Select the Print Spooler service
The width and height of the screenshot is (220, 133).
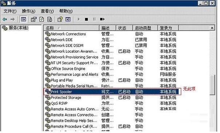click(112, 91)
